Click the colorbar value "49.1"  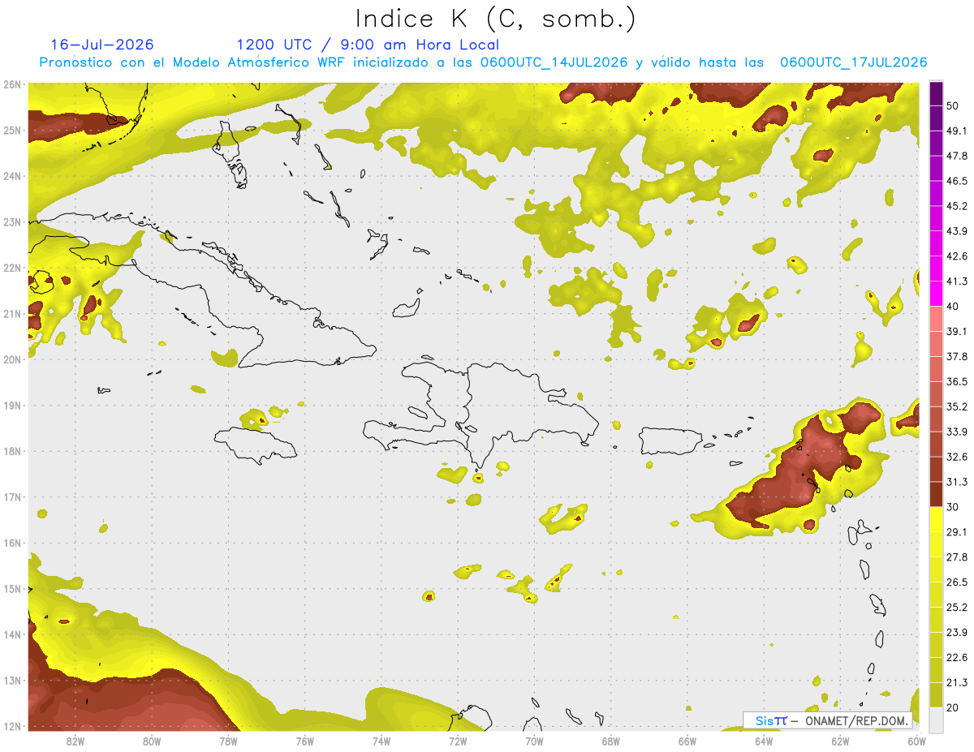957,131
